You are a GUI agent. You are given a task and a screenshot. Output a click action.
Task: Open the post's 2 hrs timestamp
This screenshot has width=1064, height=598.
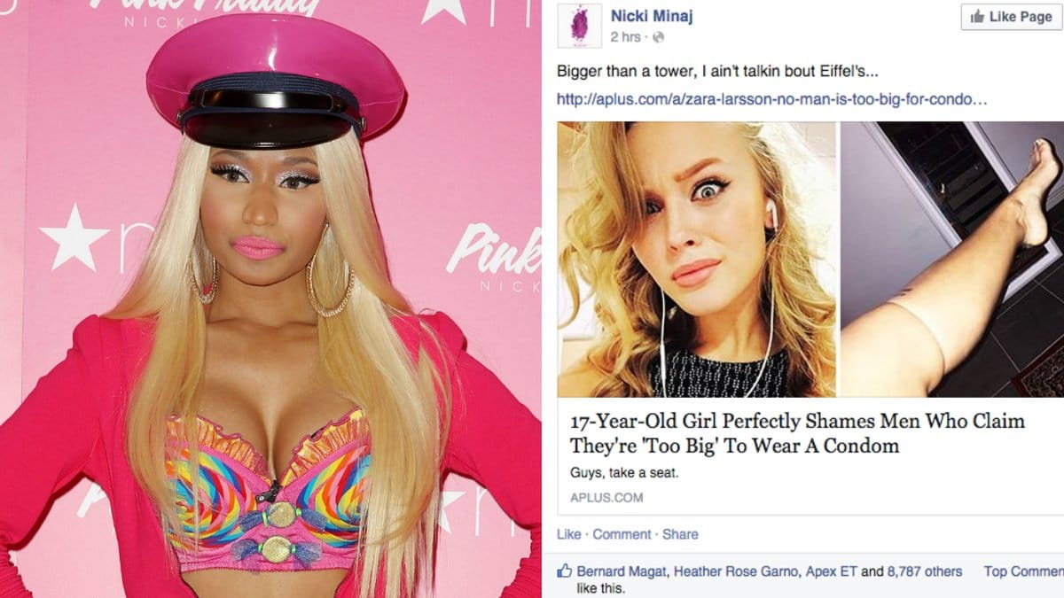(x=626, y=37)
